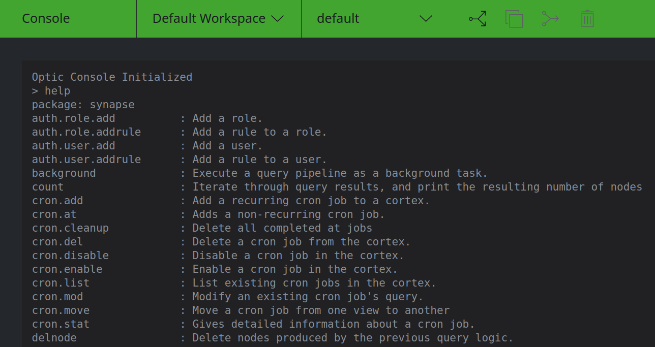The image size is (655, 347).
Task: Click the 'package: synapse' line
Action: coord(83,105)
